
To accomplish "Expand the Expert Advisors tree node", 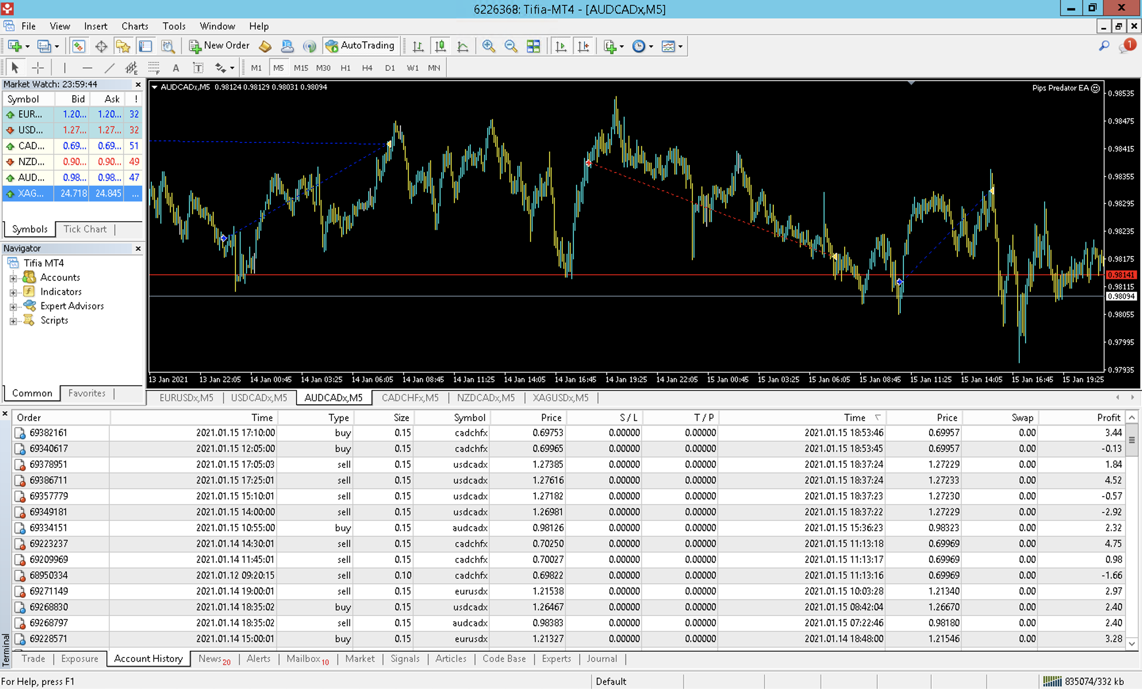I will [x=13, y=306].
